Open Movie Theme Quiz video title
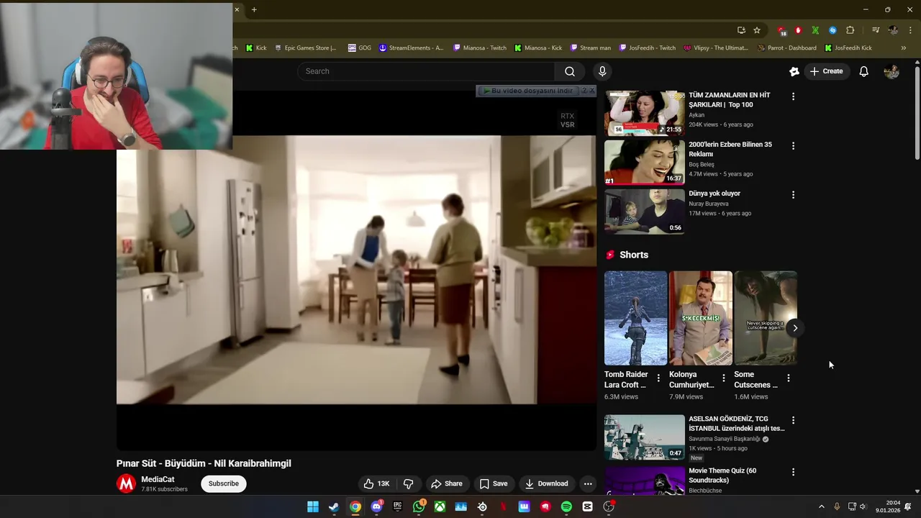Screen dimensions: 921x518 click(x=722, y=476)
